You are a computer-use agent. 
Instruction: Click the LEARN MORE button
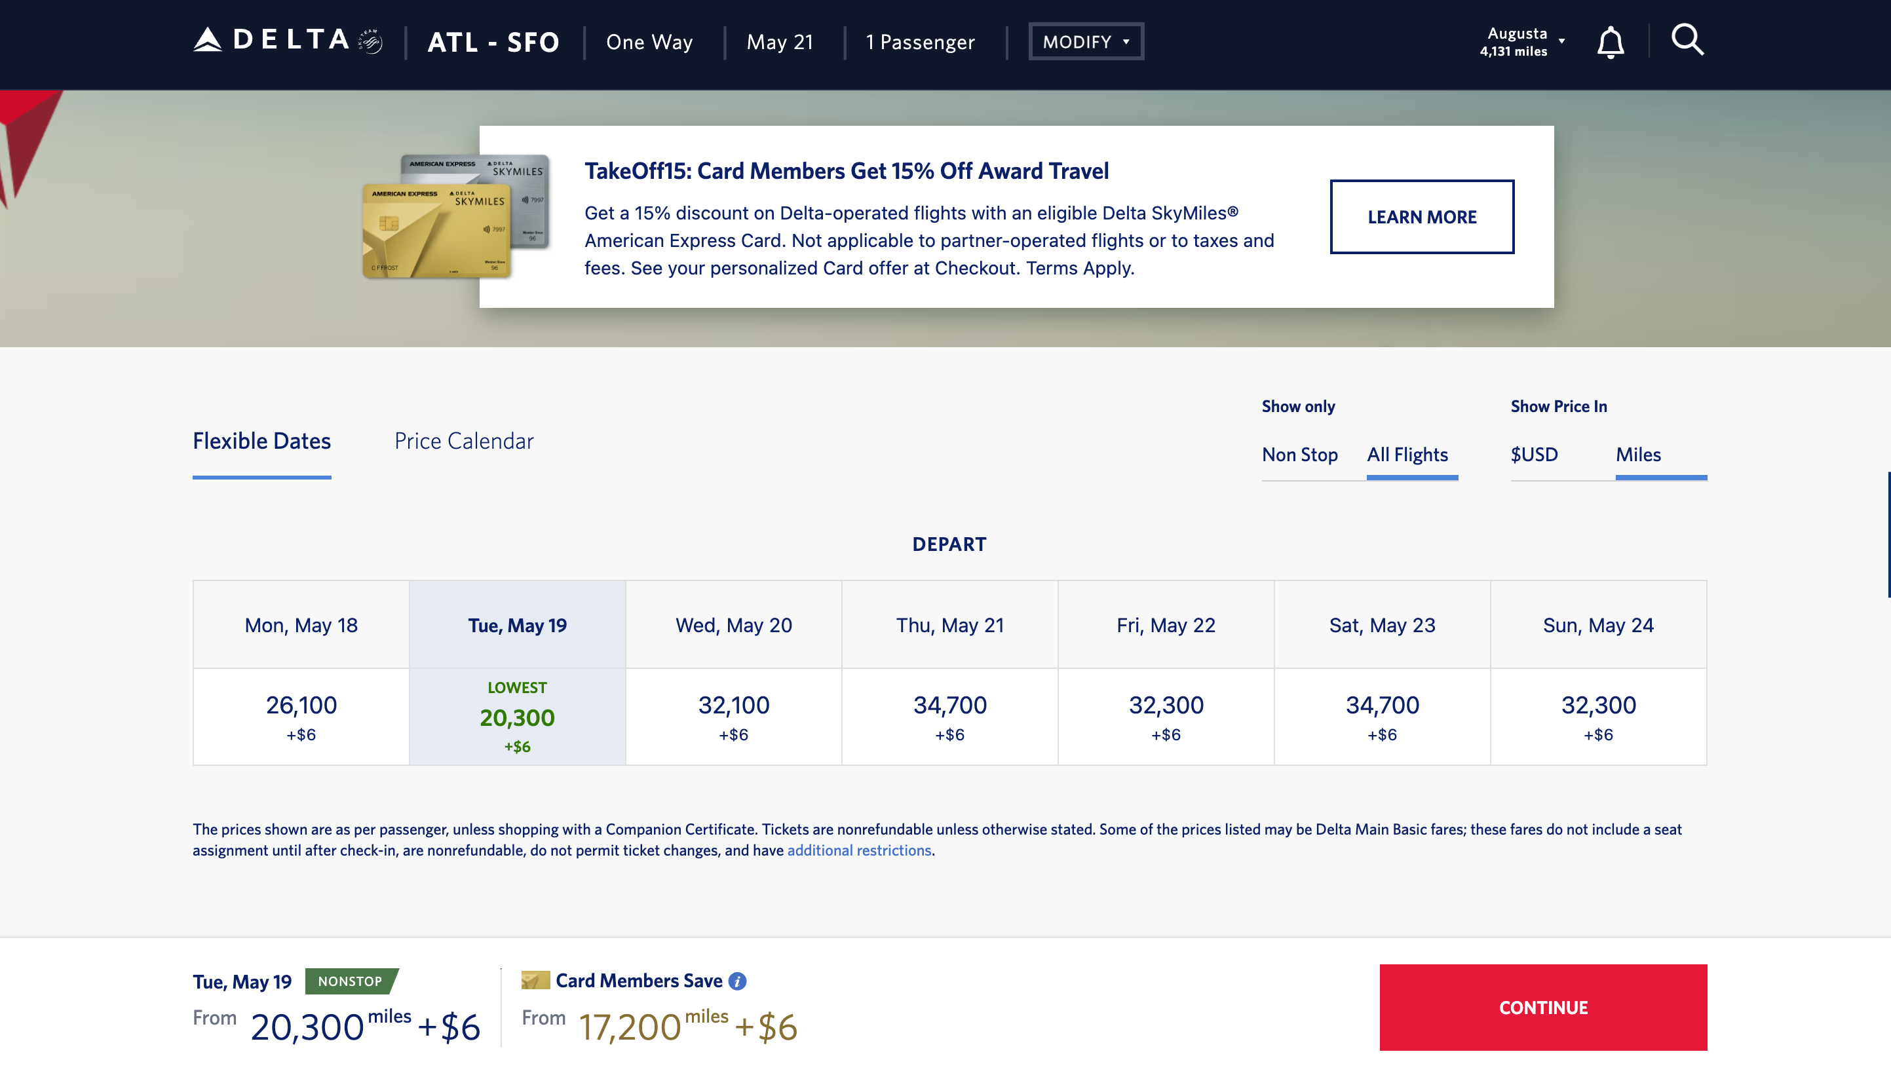[x=1422, y=217]
